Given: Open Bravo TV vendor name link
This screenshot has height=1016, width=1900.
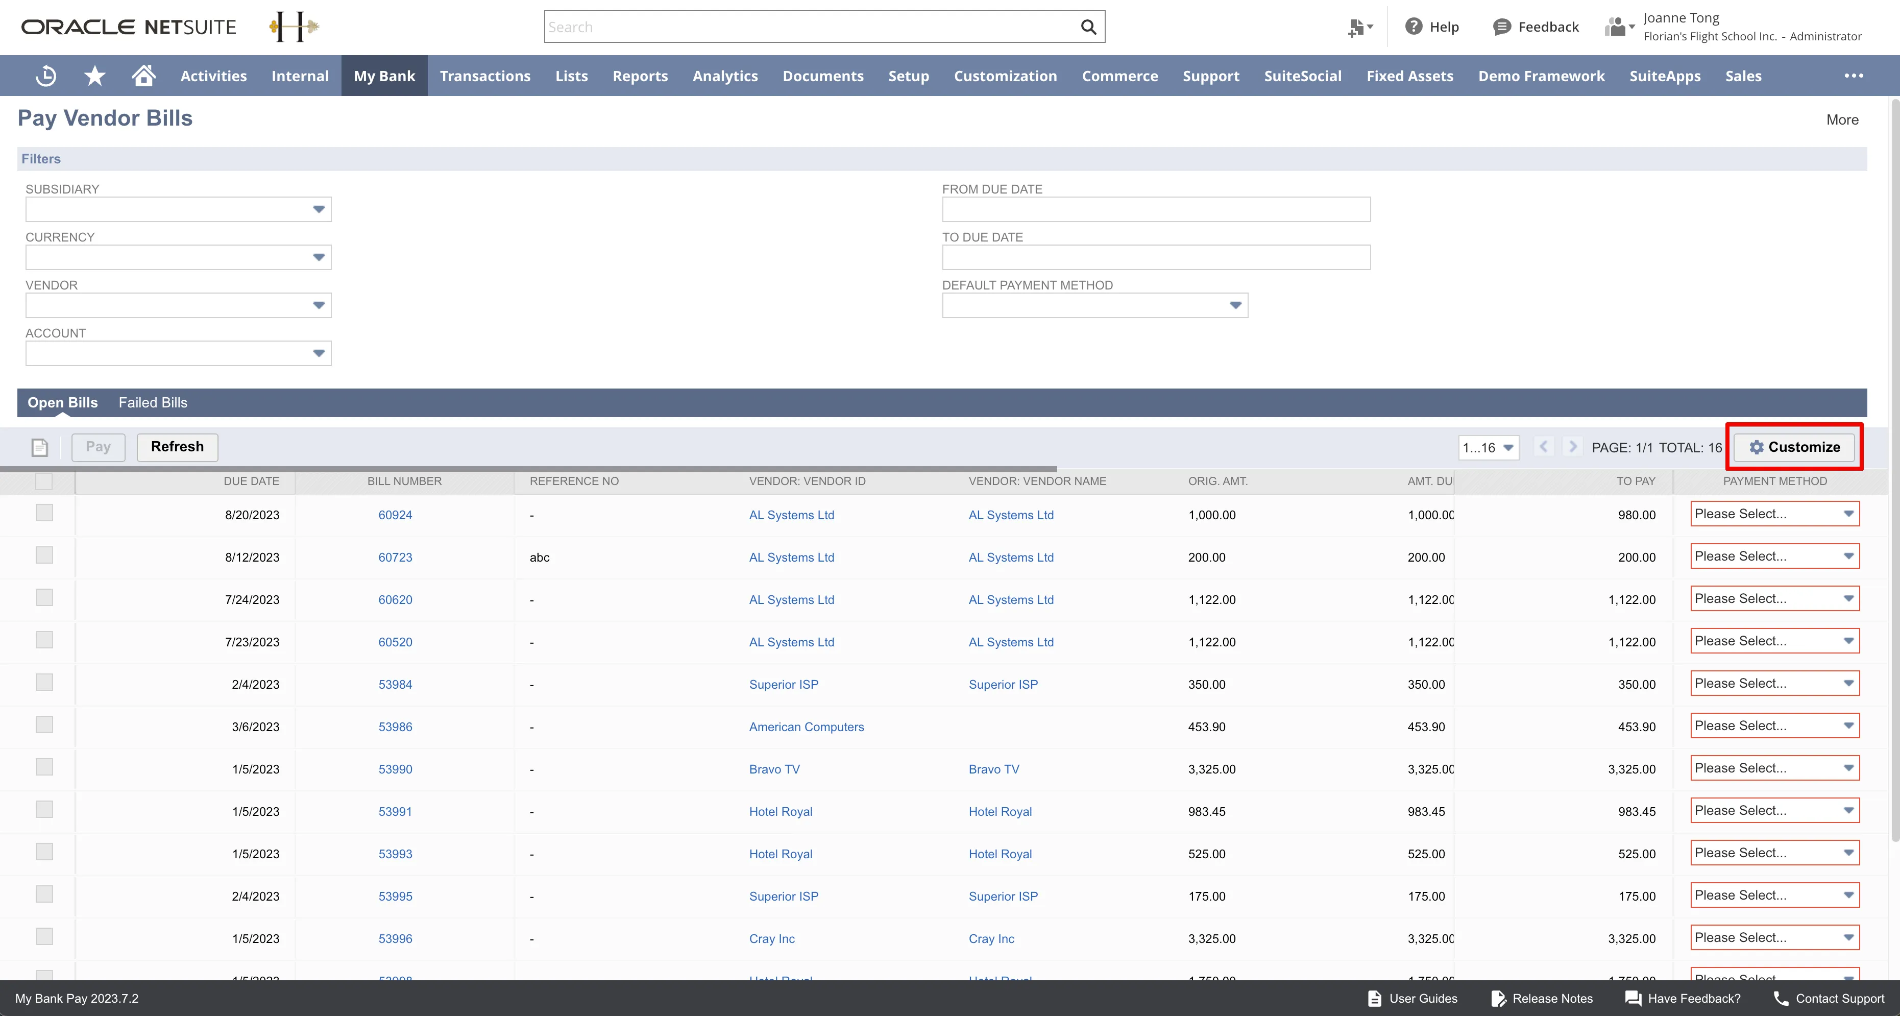Looking at the screenshot, I should (x=993, y=769).
